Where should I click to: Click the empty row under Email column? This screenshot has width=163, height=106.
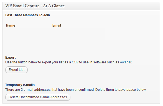(x=78, y=34)
